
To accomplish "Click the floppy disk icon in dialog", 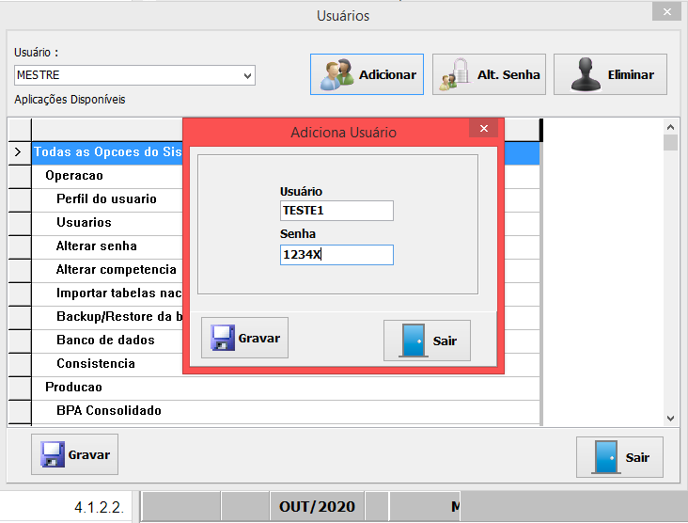I will coord(222,338).
